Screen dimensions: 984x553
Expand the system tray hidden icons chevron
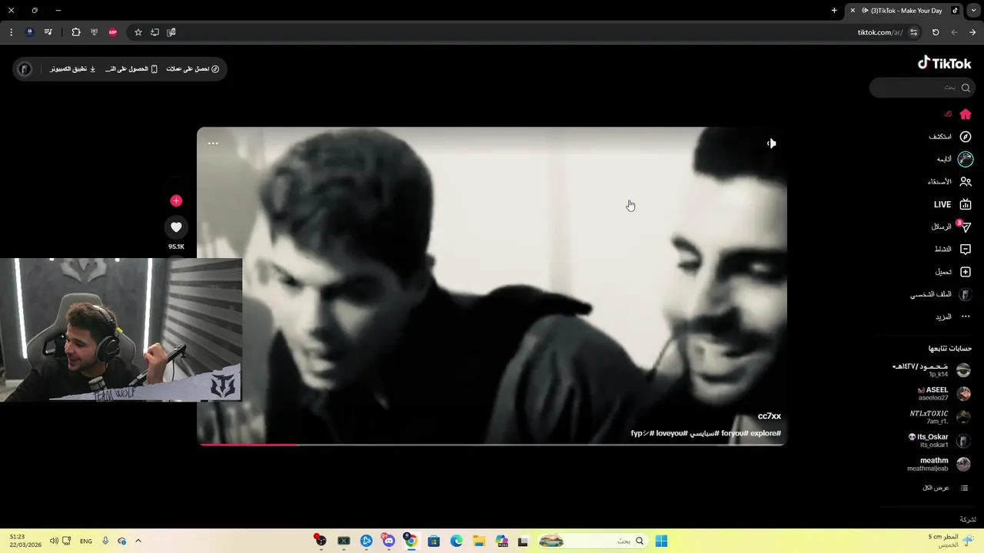138,541
